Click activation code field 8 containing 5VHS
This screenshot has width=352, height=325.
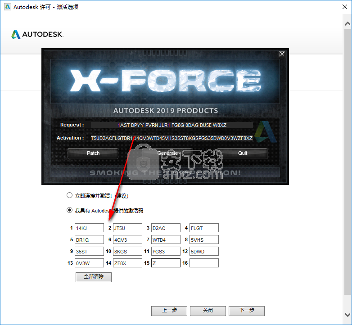click(x=204, y=239)
